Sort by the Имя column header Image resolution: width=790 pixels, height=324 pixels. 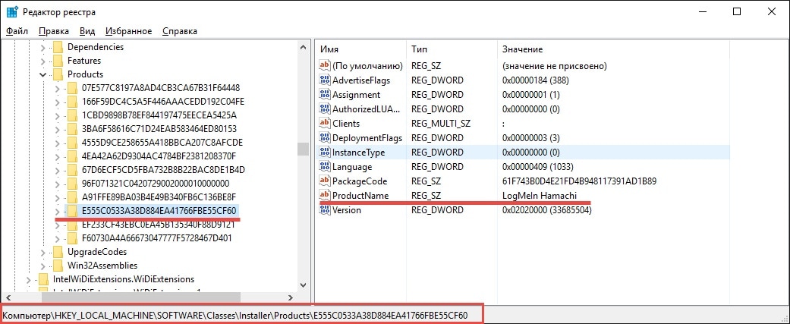(360, 49)
